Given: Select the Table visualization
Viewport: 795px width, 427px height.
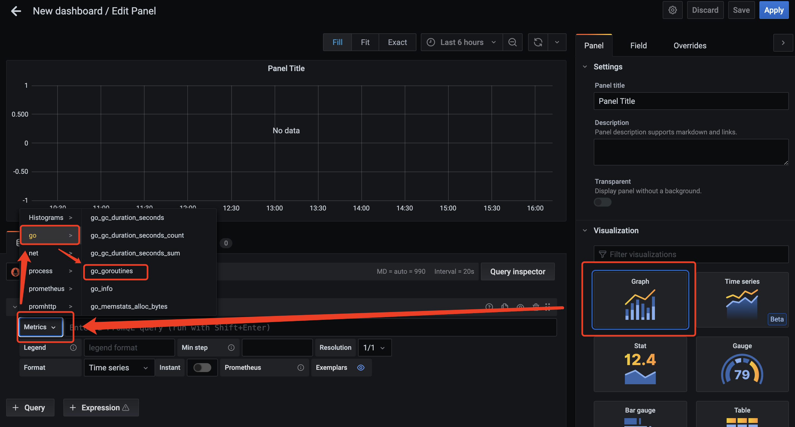Looking at the screenshot, I should 742,414.
